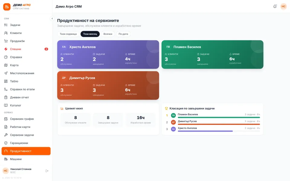Screen dimensions: 290x181
Task: Open the НС user avatar in header
Action: 283,6
